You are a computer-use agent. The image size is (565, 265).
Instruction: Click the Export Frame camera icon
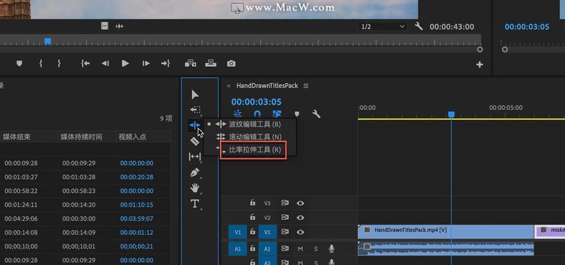pos(231,64)
